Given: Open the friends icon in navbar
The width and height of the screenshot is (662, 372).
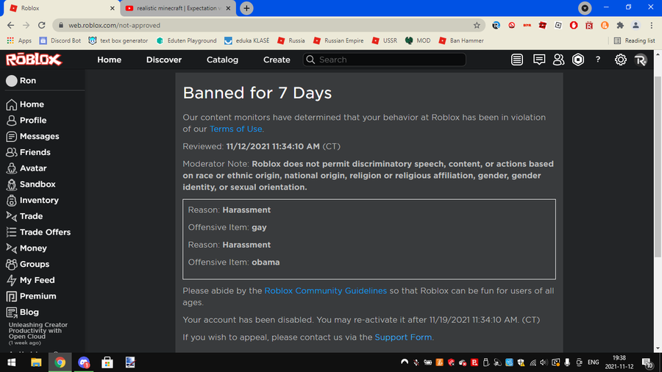Looking at the screenshot, I should tap(558, 60).
